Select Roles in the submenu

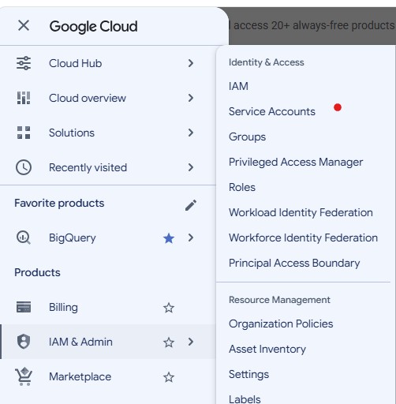click(242, 187)
